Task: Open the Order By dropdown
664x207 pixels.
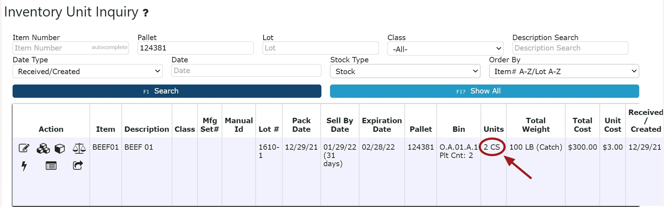Action: 564,71
